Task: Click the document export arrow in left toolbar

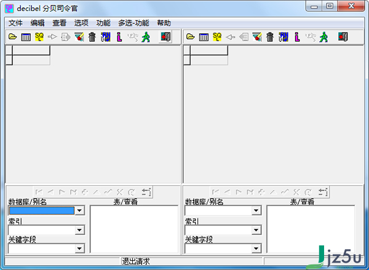Action: click(x=66, y=37)
